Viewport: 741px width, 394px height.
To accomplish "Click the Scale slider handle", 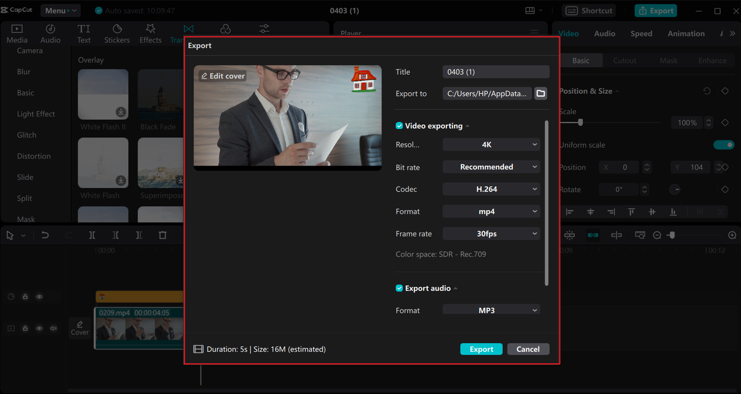I will (x=580, y=123).
